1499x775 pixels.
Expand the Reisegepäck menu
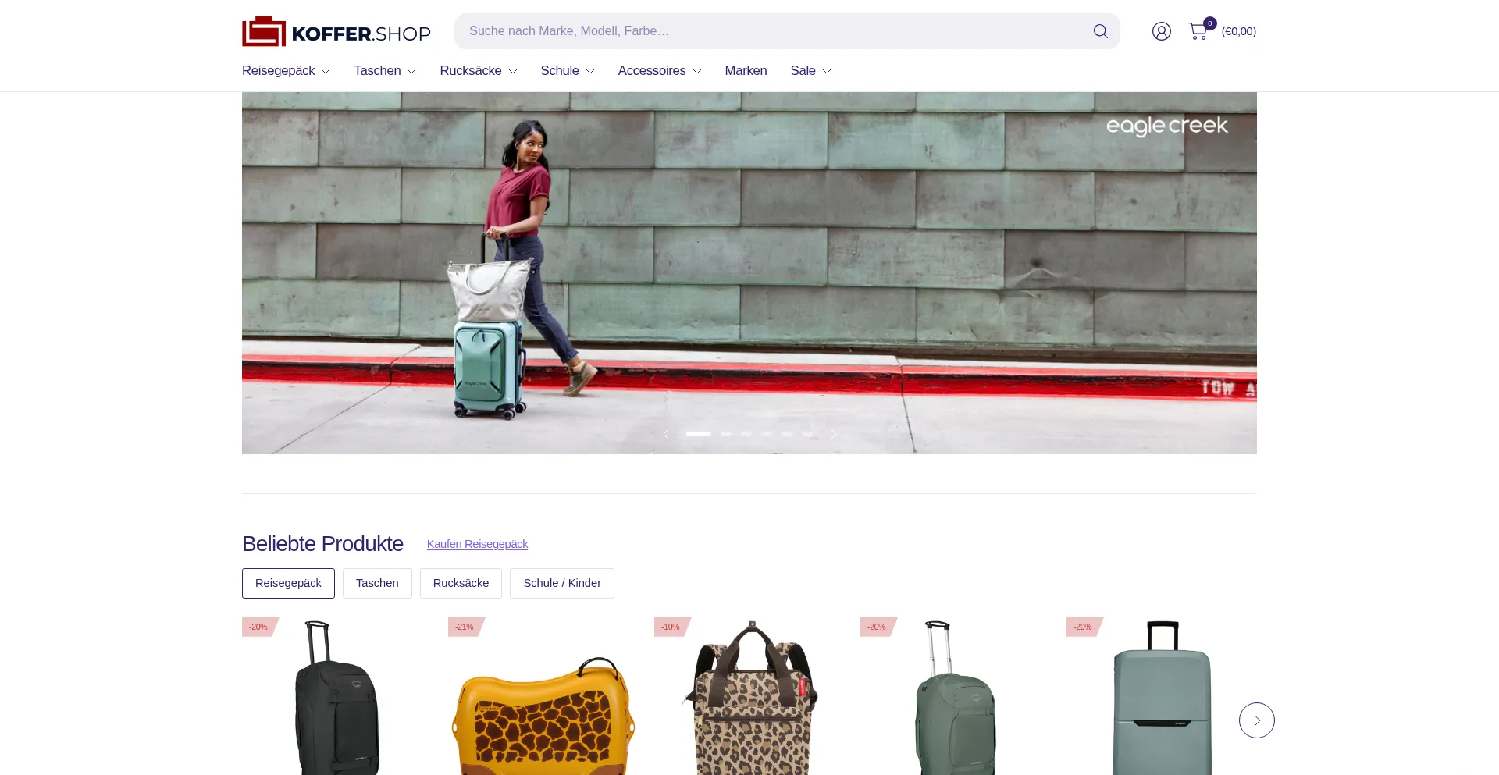(x=286, y=71)
